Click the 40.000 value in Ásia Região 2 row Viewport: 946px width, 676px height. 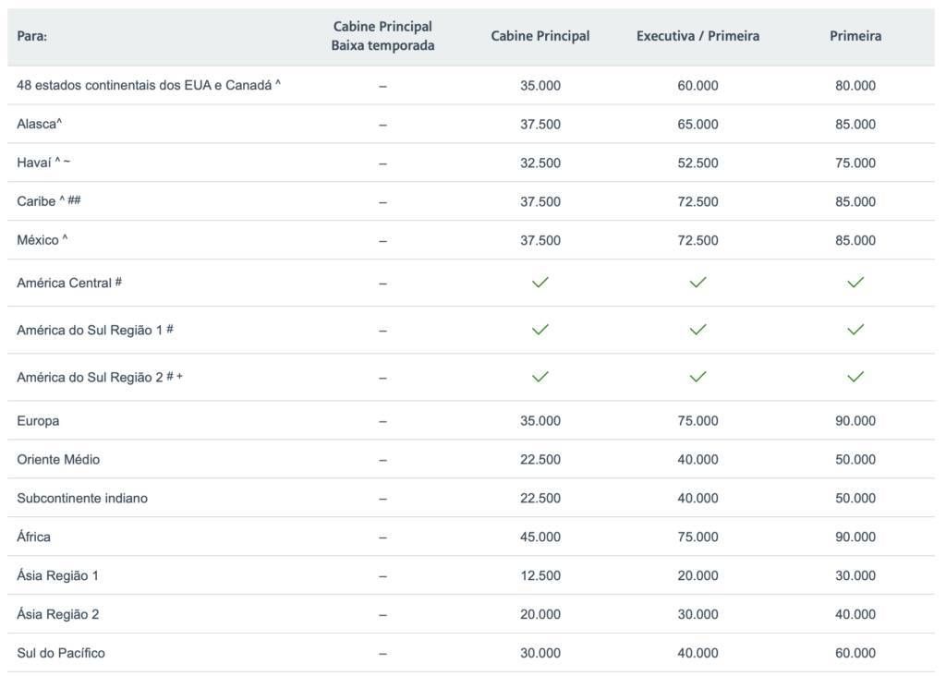tap(855, 614)
